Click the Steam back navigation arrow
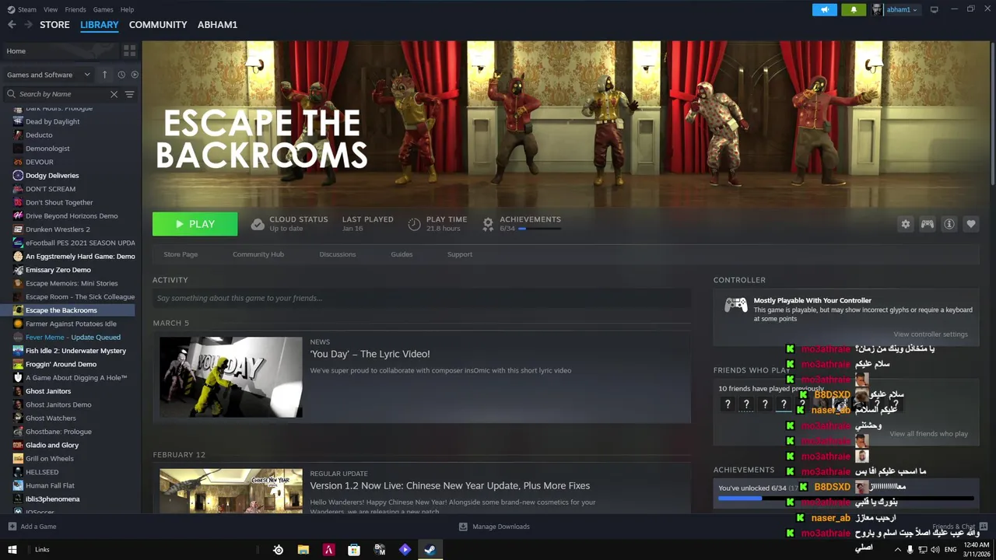The width and height of the screenshot is (996, 560). tap(12, 25)
